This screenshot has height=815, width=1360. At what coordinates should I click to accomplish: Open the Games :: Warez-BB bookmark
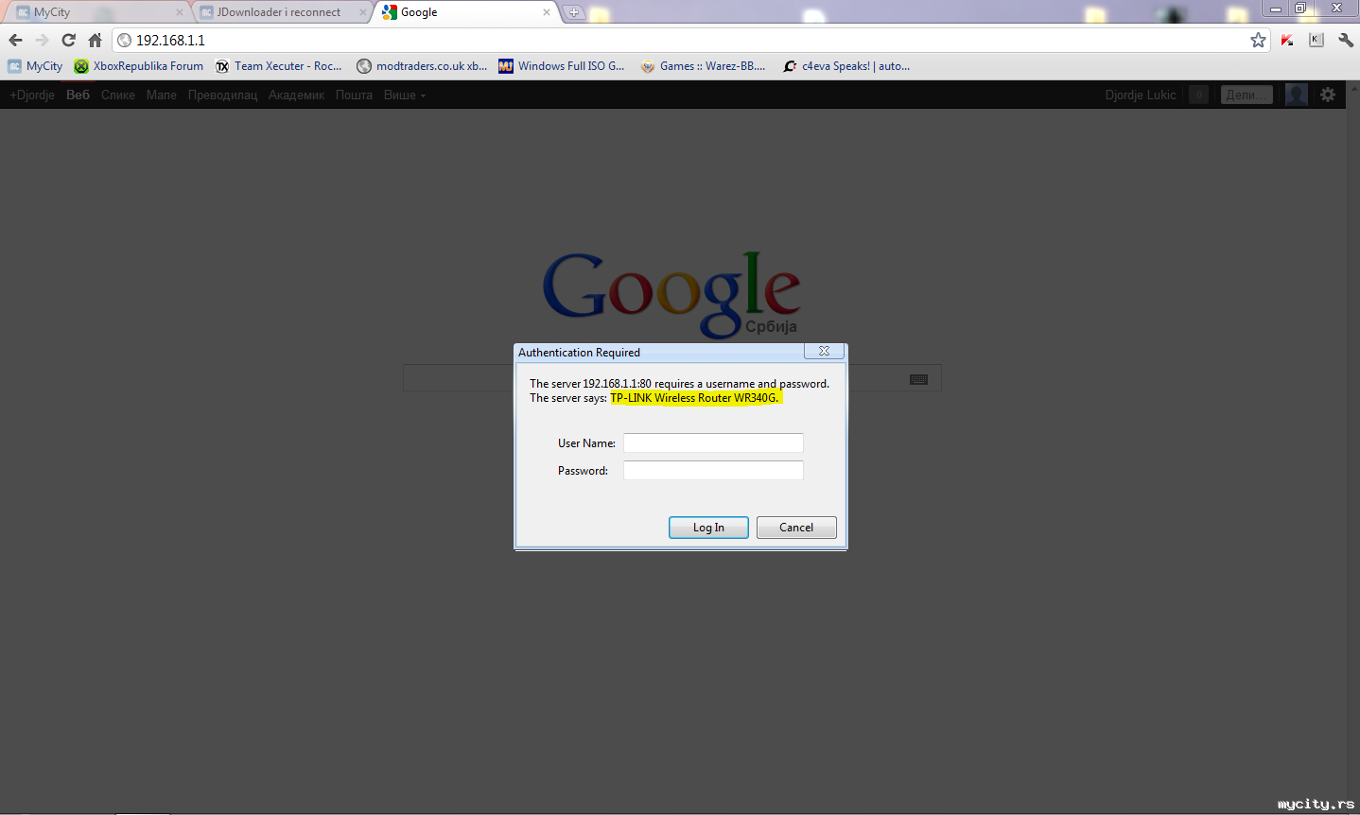[x=703, y=66]
